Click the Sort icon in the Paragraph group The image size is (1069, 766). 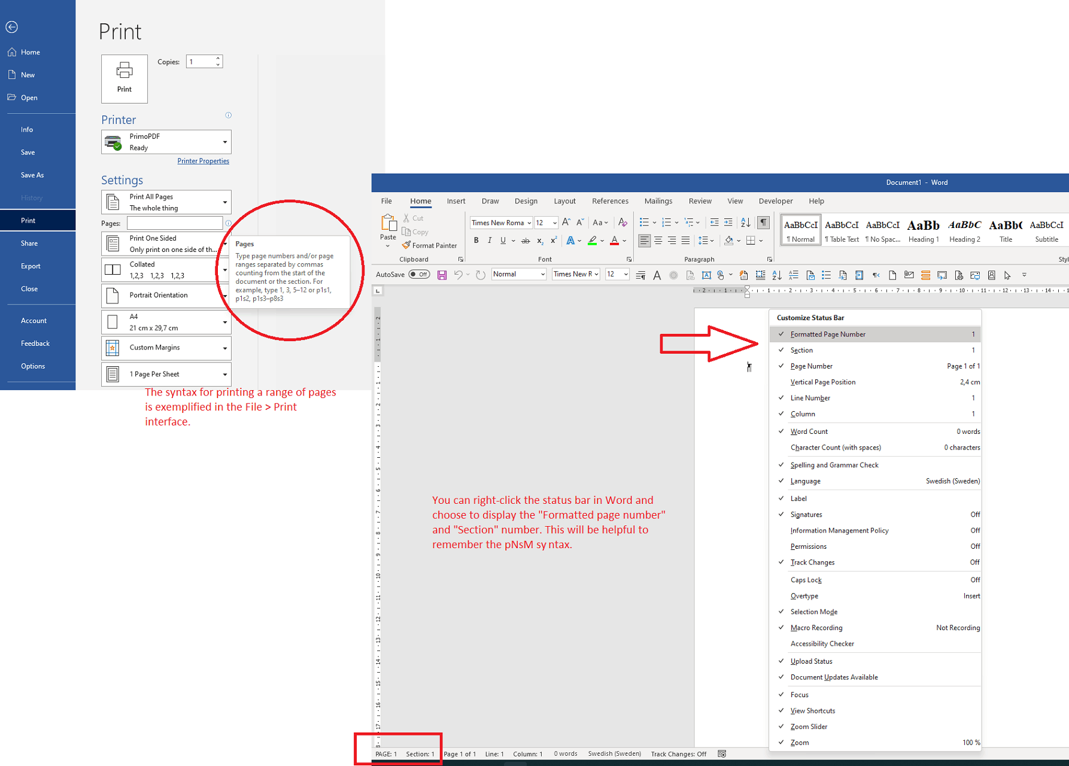(x=746, y=223)
